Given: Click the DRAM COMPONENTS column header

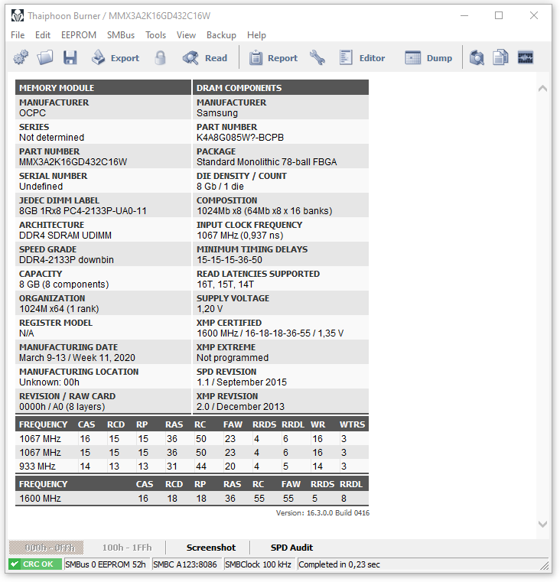Looking at the screenshot, I should click(x=281, y=88).
